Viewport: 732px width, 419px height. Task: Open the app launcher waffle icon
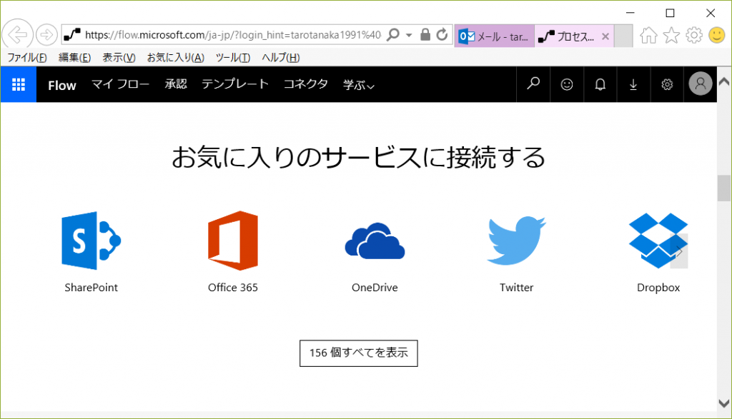tap(19, 84)
